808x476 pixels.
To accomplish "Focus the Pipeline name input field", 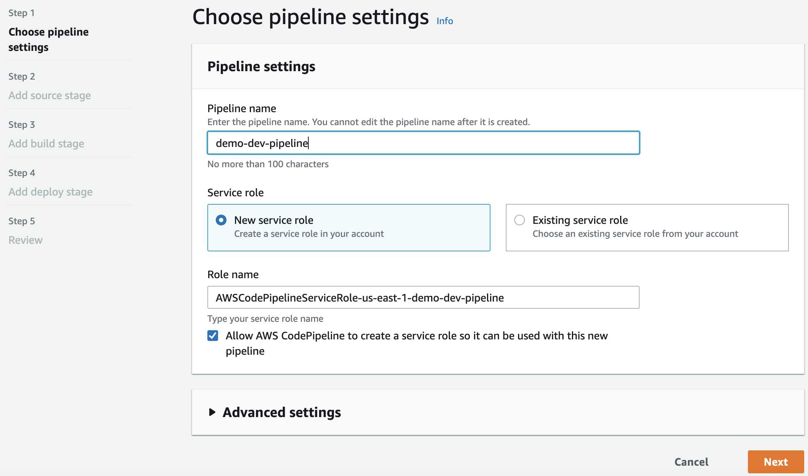I will tap(424, 143).
